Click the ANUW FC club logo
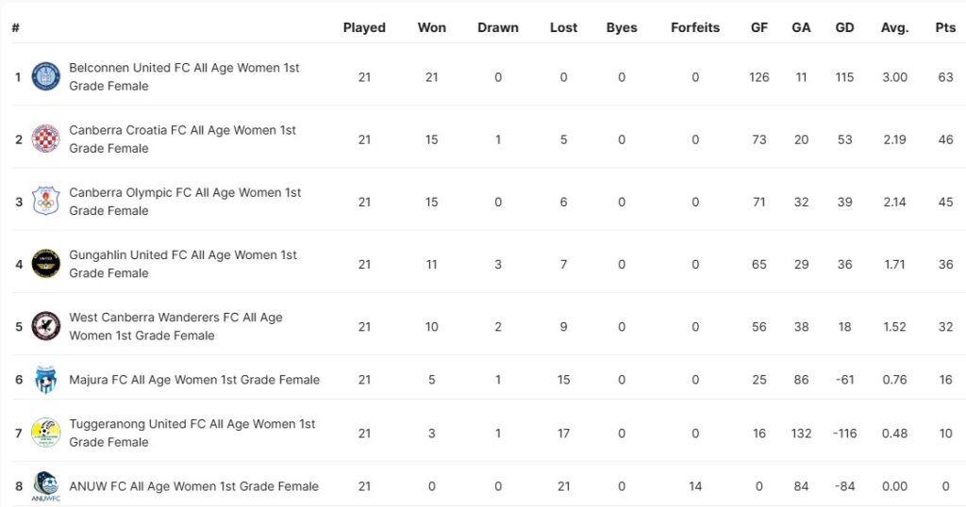Image resolution: width=966 pixels, height=507 pixels. click(45, 486)
